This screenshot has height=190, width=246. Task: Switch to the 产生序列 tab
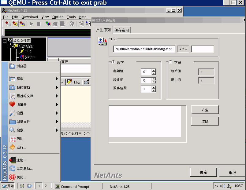[x=103, y=30]
